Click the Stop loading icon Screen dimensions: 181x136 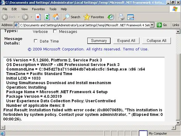[38, 17]
